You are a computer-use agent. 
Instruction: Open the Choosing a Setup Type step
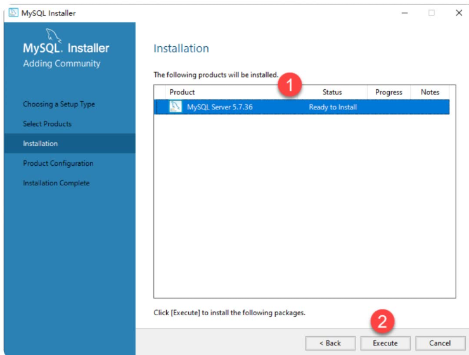click(59, 104)
